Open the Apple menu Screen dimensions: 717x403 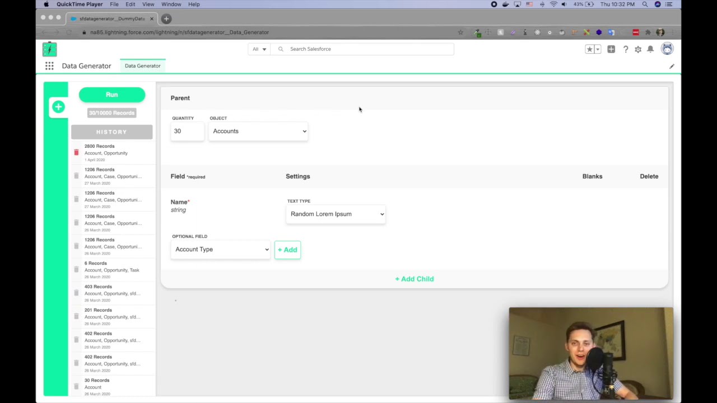click(x=46, y=4)
